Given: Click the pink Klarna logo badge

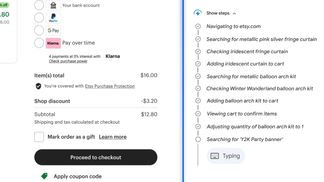Looking at the screenshot, I should tap(53, 43).
